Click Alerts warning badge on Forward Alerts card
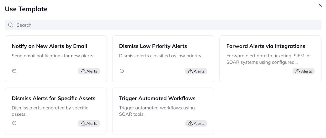Image resolution: width=326 pixels, height=138 pixels. pyautogui.click(x=303, y=71)
